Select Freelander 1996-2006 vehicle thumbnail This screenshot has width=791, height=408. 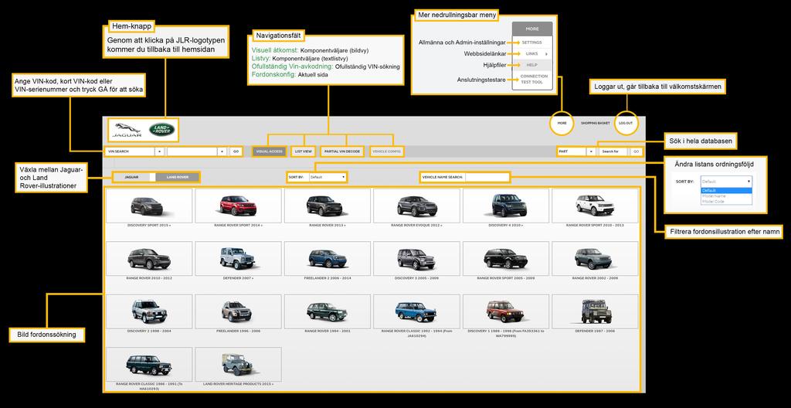click(238, 311)
